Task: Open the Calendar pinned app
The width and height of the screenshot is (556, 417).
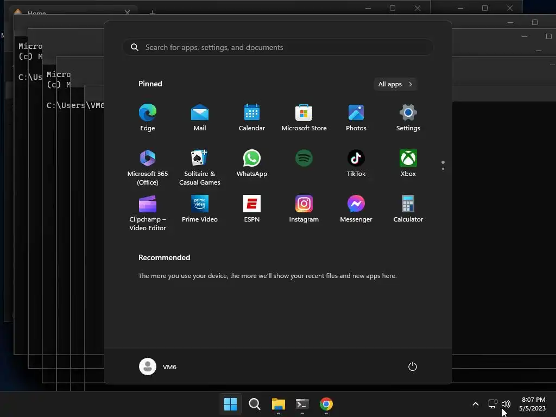Action: click(252, 118)
